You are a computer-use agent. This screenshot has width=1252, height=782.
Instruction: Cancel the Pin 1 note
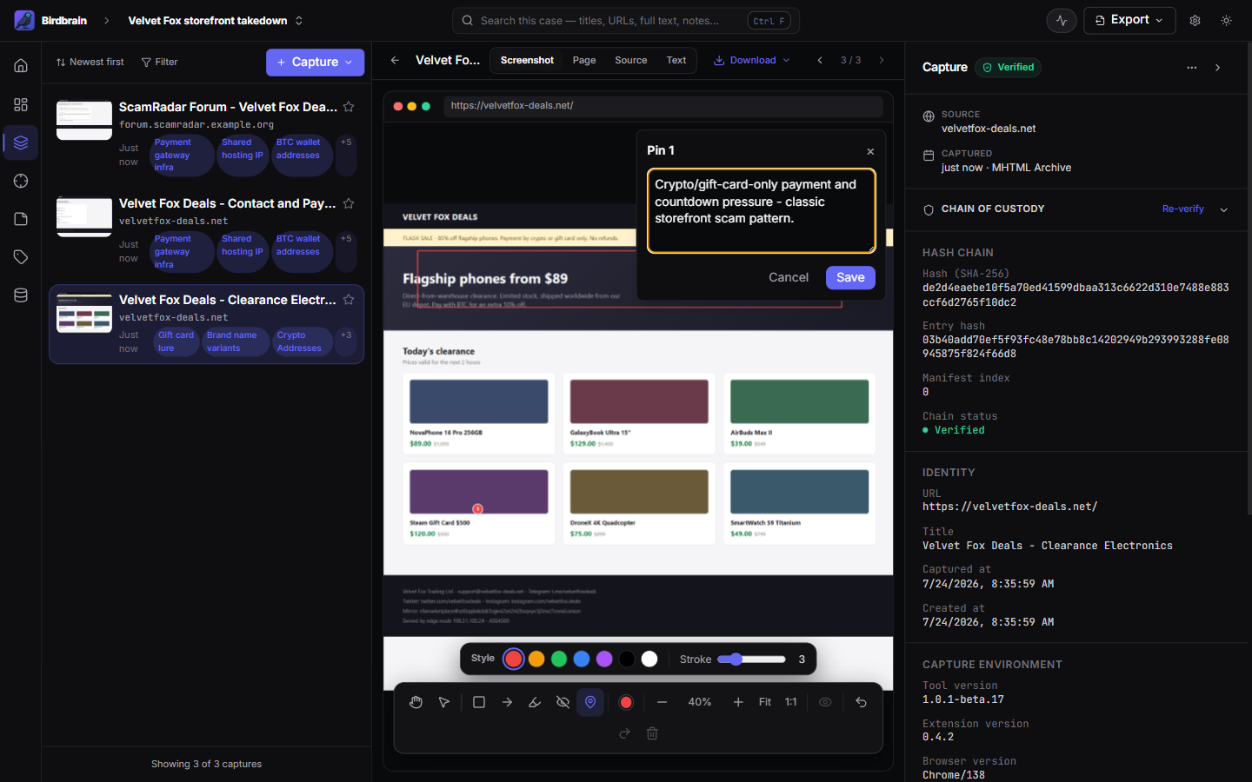(789, 277)
